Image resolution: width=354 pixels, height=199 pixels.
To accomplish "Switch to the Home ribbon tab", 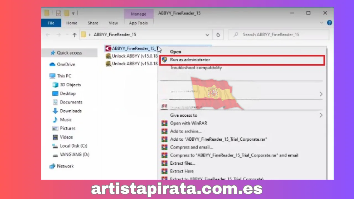I will (72, 23).
